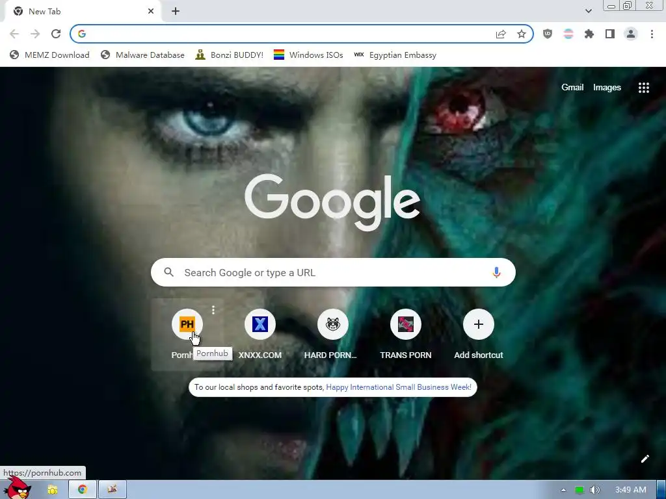The height and width of the screenshot is (499, 666).
Task: Open the Extensions puzzle piece menu
Action: click(x=589, y=34)
